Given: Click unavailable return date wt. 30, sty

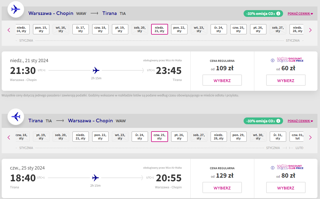Looking at the screenshot, I should [258, 137].
